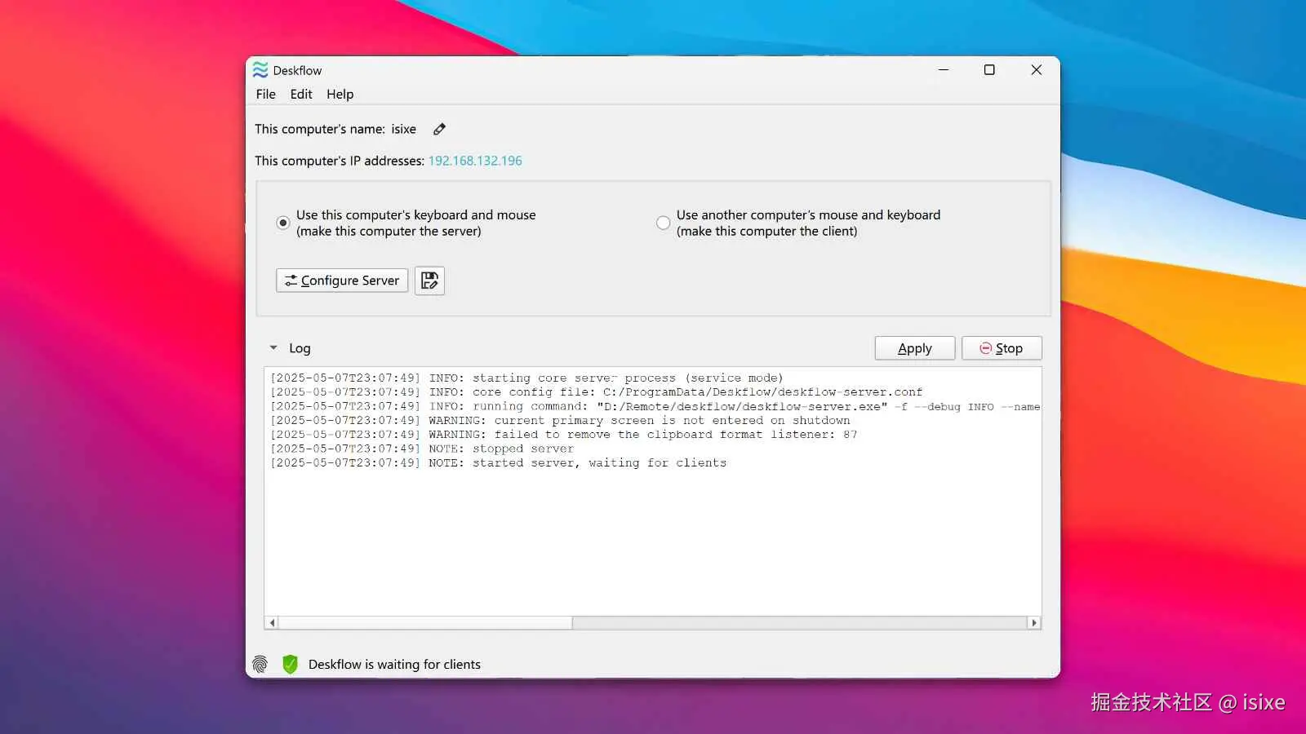
Task: Click the 'running command' log line
Action: click(x=655, y=407)
